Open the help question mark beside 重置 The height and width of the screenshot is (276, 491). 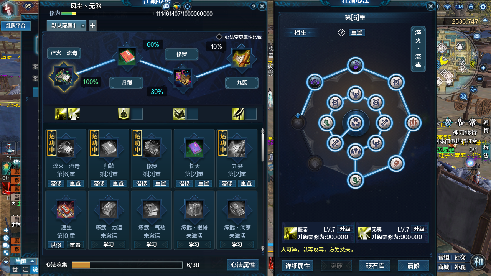click(x=342, y=33)
